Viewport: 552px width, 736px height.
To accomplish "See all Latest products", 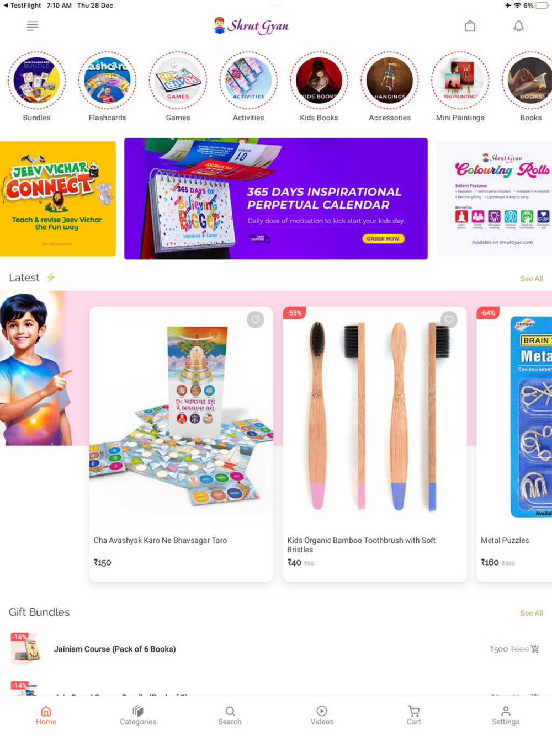I will (532, 279).
